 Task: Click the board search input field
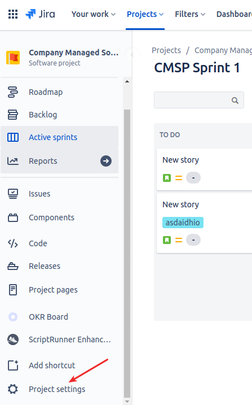(198, 100)
